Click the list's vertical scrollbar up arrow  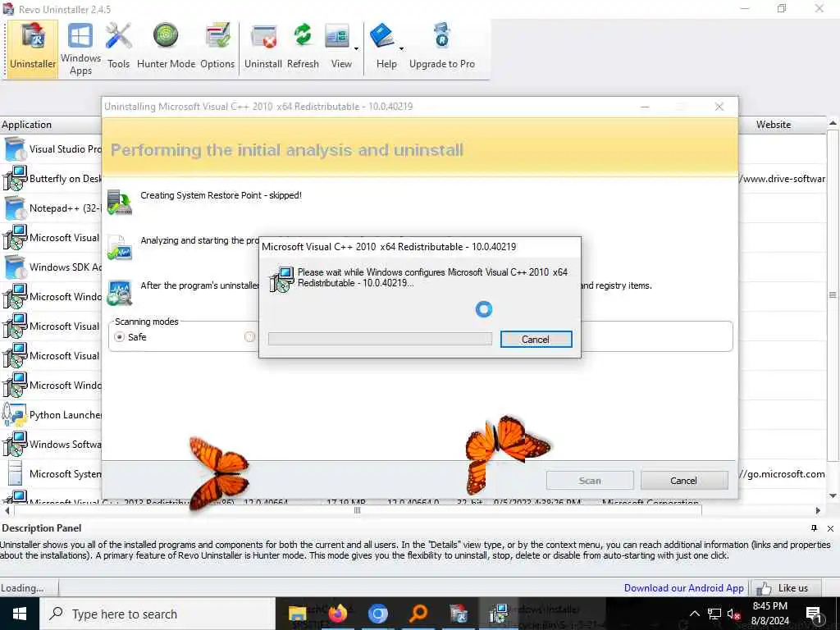pos(833,123)
